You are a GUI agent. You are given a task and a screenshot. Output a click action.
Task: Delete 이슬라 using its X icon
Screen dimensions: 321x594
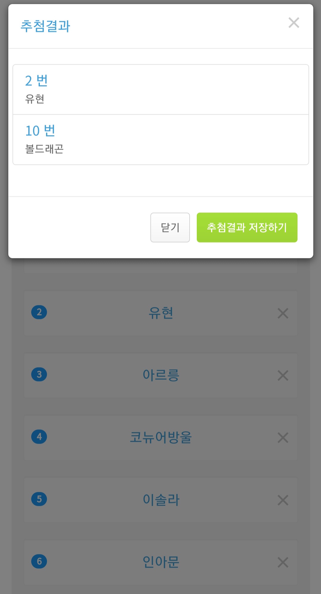point(283,500)
